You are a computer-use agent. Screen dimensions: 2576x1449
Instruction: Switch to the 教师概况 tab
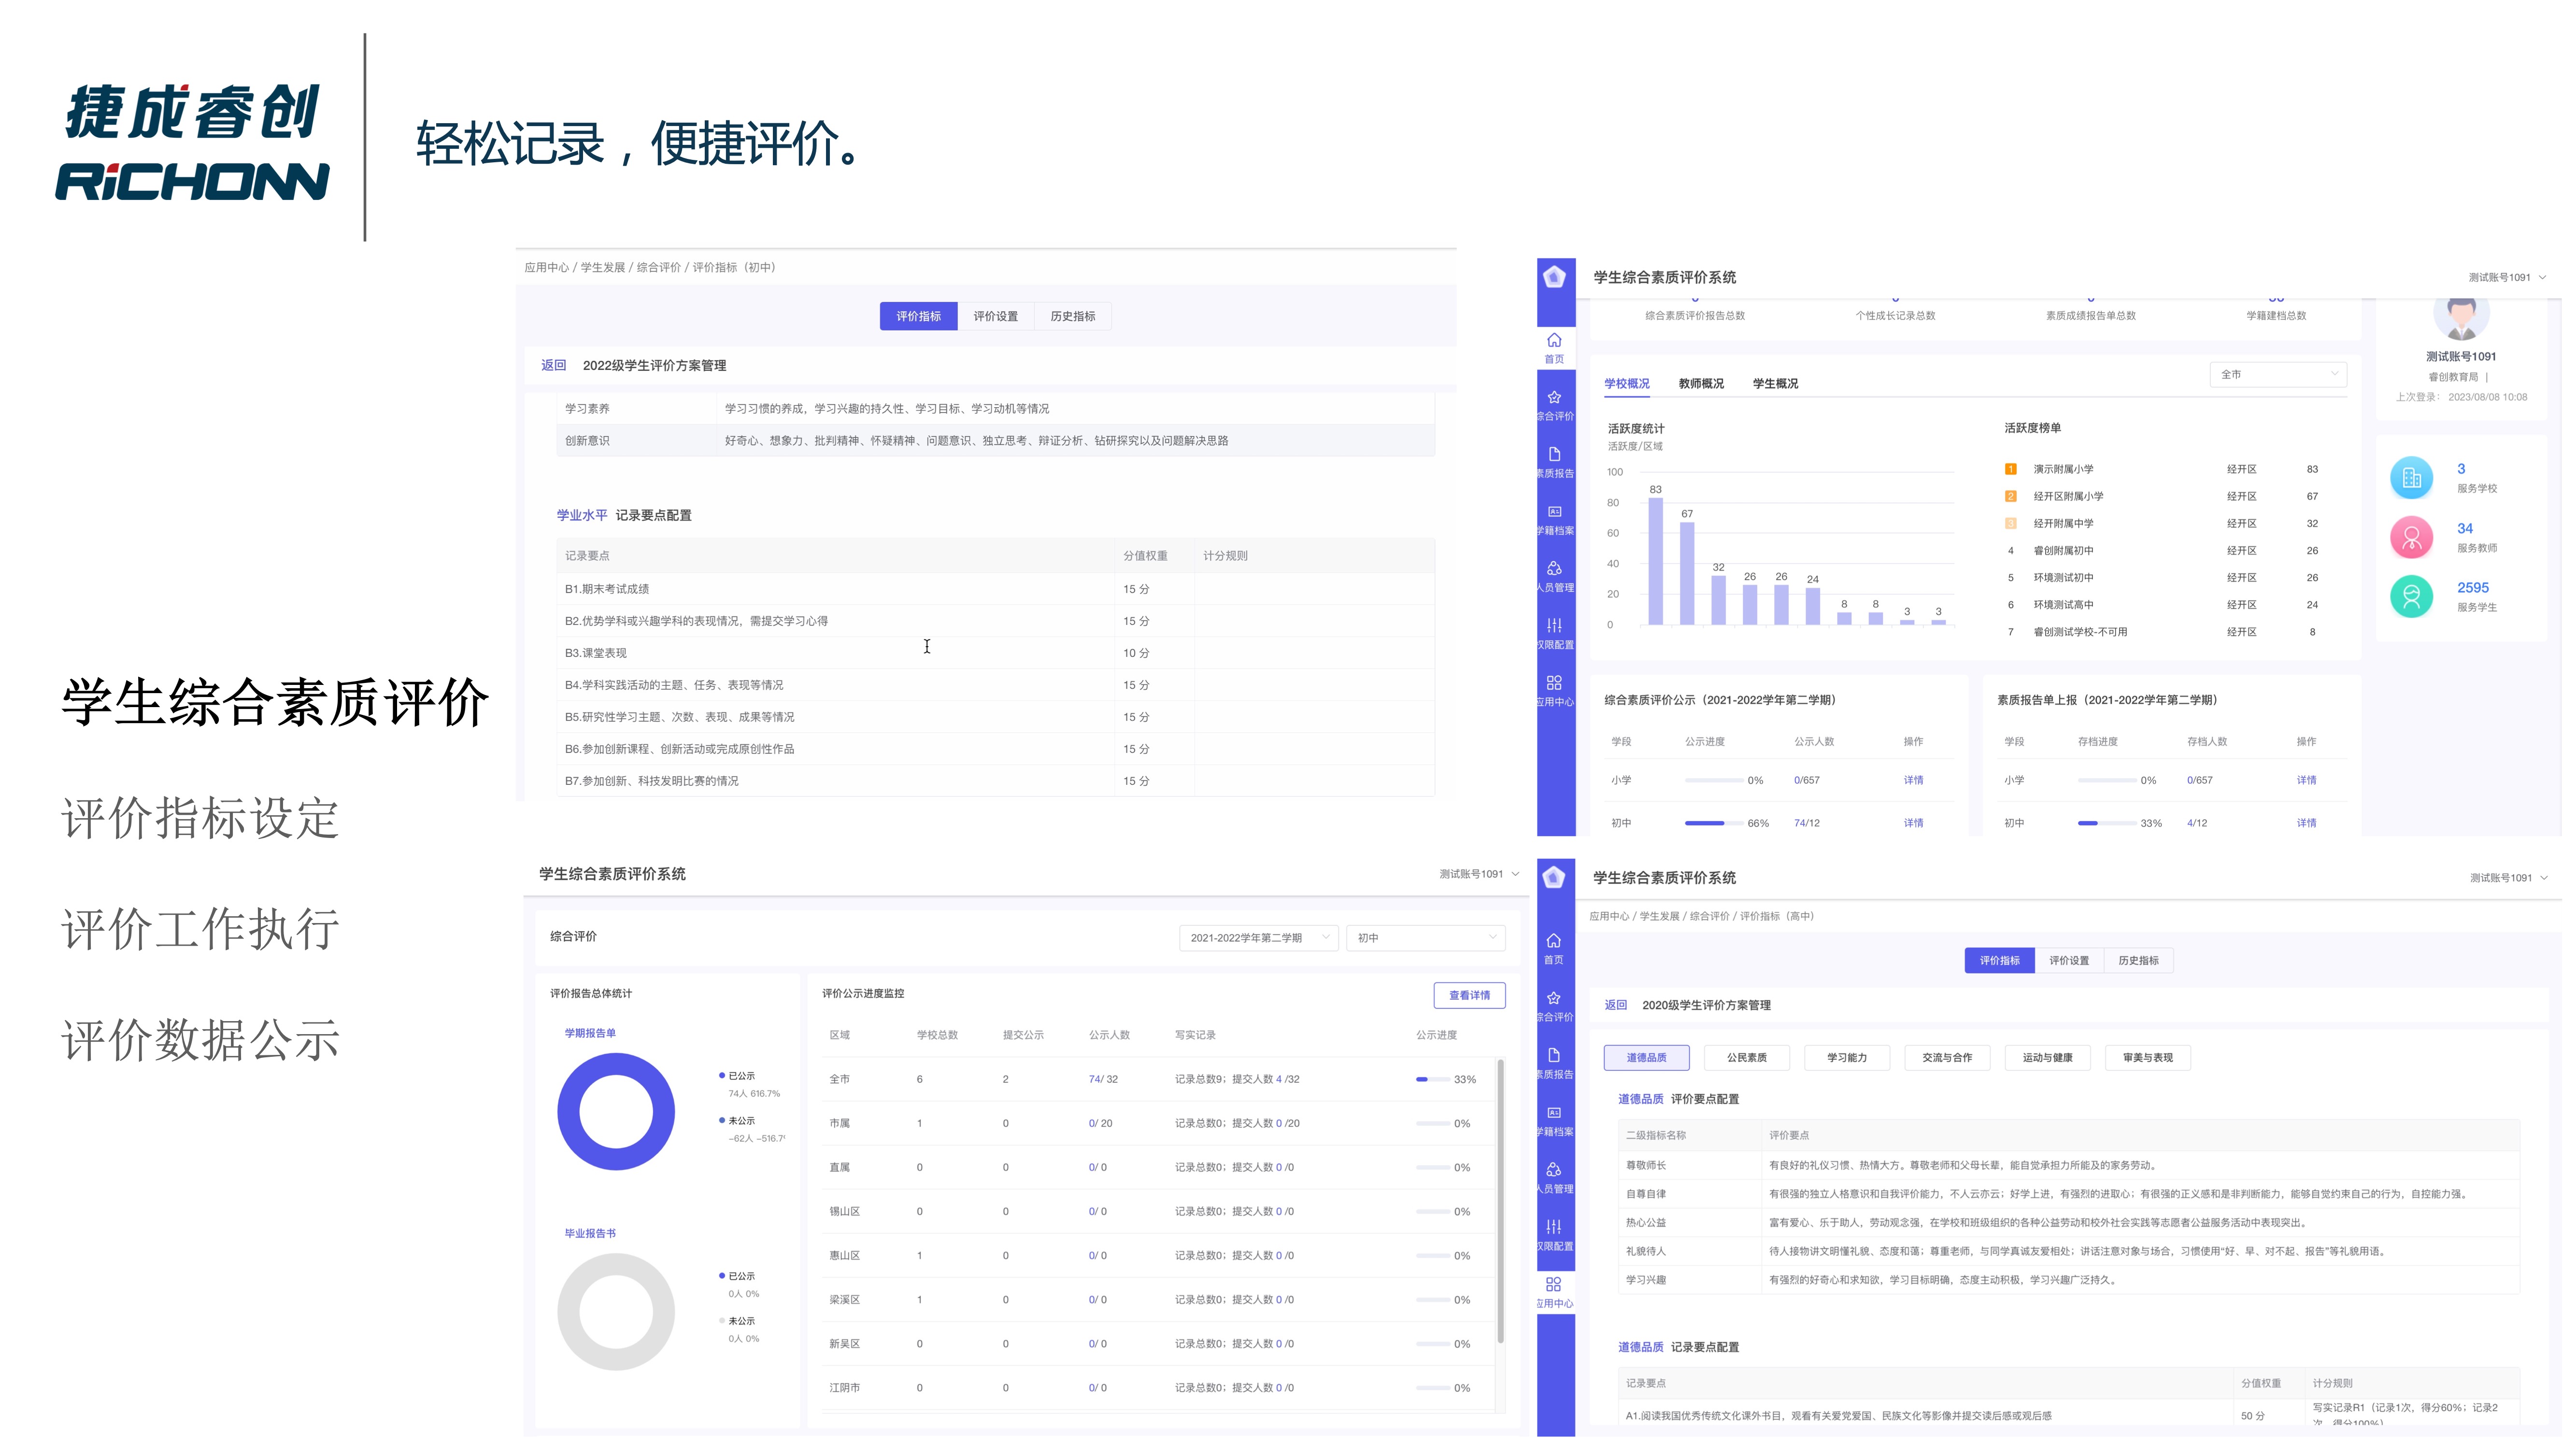point(1701,384)
